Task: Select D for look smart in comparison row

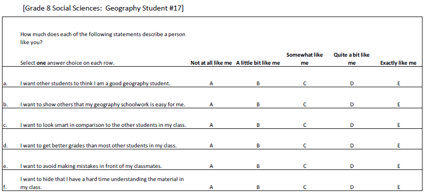Action: [351, 125]
